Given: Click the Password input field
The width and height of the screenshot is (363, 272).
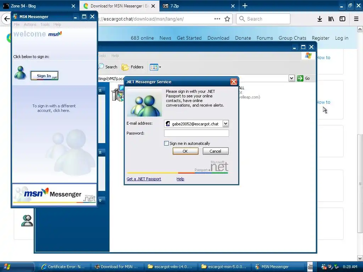Looking at the screenshot, I should coord(196,133).
